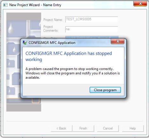Open Help from the wizard button row
The height and width of the screenshot is (138, 149).
pos(133,128)
